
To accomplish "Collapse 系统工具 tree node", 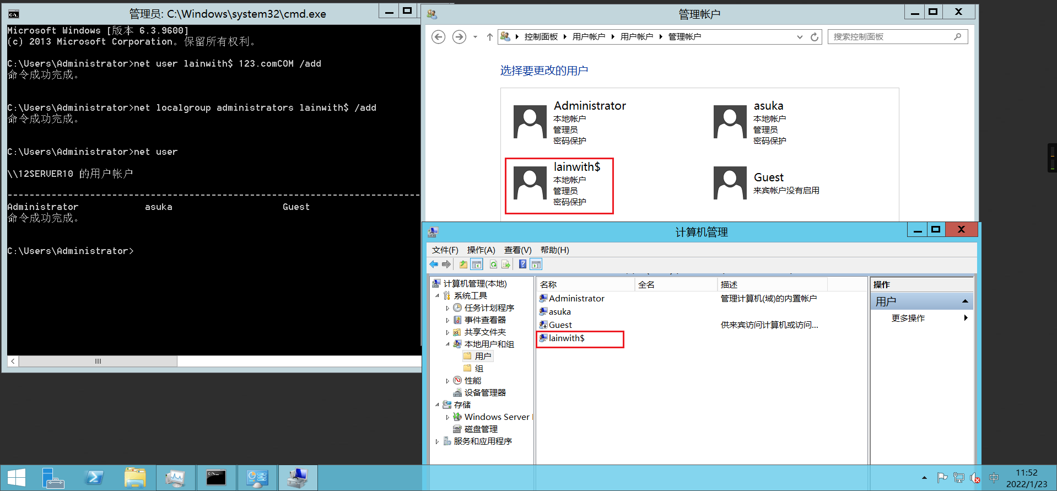I will pos(438,296).
